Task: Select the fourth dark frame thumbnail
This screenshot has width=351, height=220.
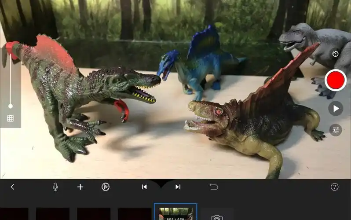Action: click(x=134, y=214)
